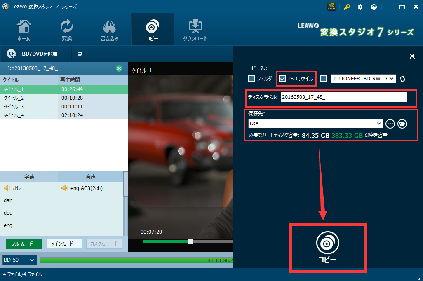Screen dimensions: 423x281
Task: Open the 書き込み (Burn) module
Action: (109, 29)
